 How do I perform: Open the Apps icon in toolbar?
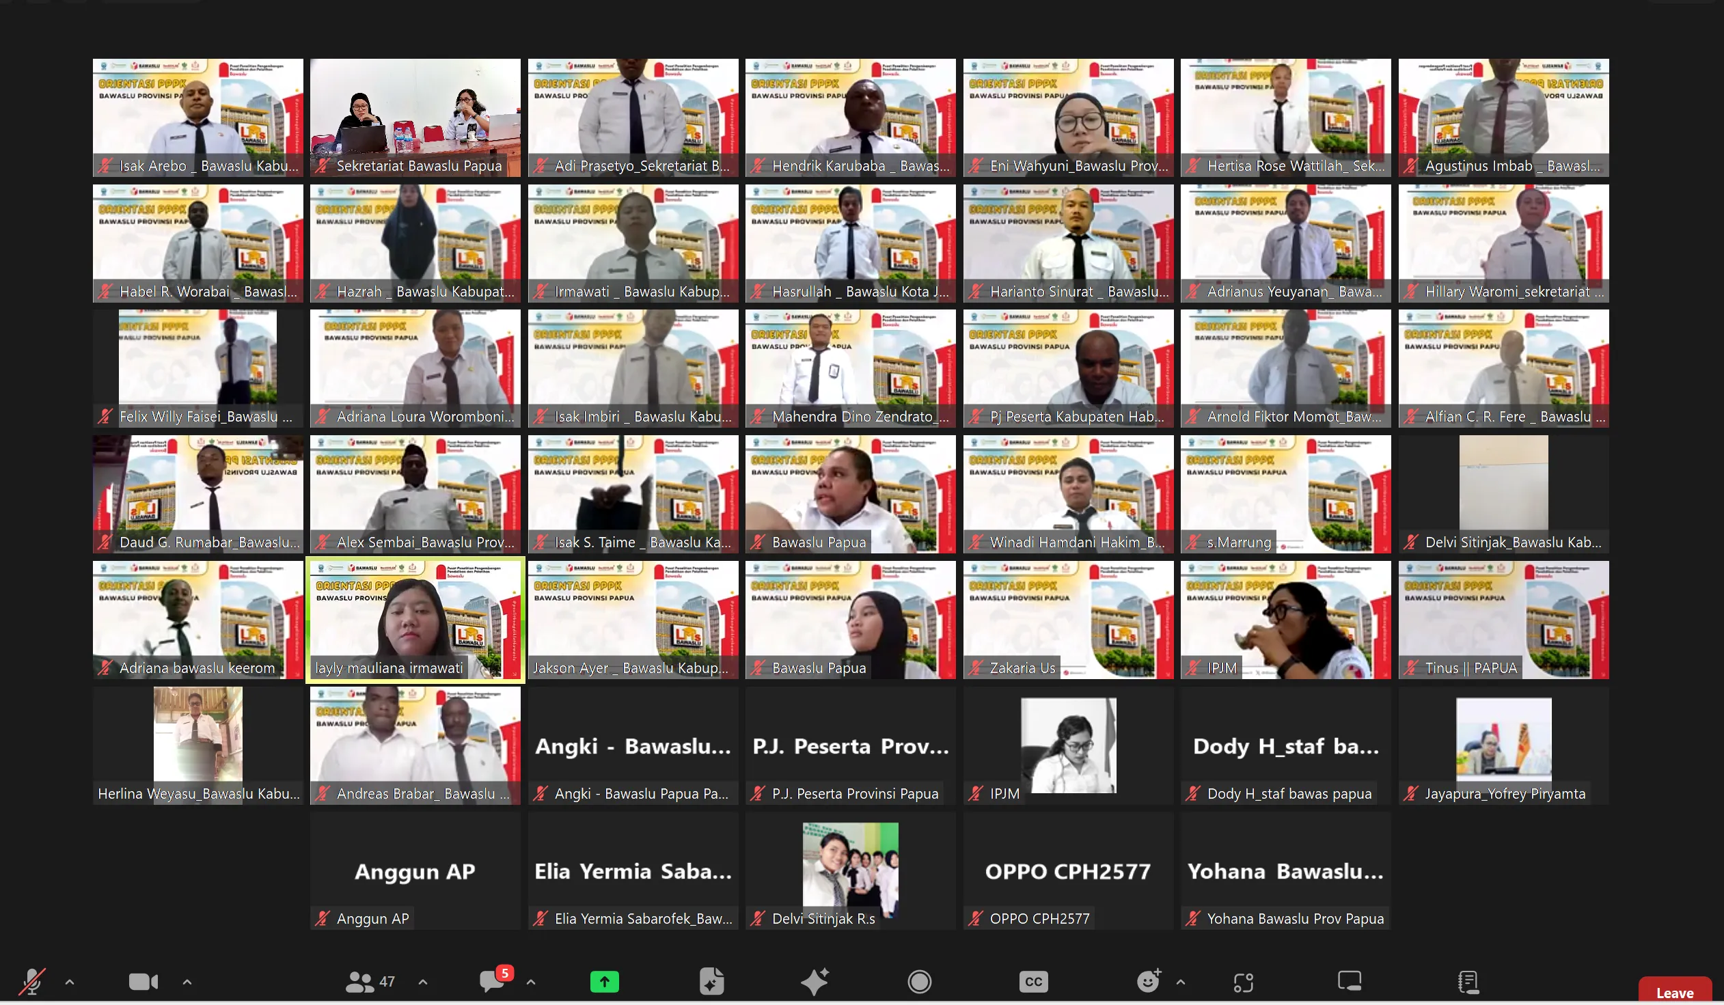coord(1244,982)
